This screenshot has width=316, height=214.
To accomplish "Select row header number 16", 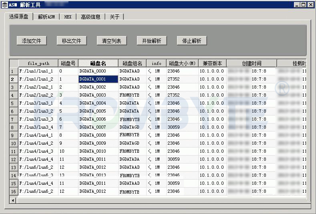I will pyautogui.click(x=14, y=192).
